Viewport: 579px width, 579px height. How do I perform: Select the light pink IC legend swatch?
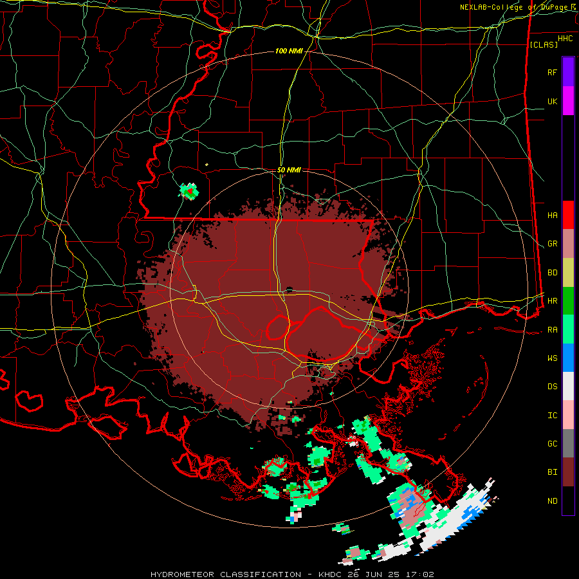[568, 415]
